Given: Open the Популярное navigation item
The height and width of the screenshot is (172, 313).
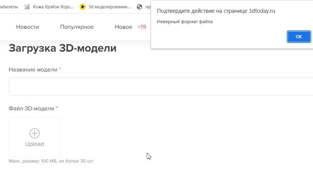Looking at the screenshot, I should coord(77,27).
